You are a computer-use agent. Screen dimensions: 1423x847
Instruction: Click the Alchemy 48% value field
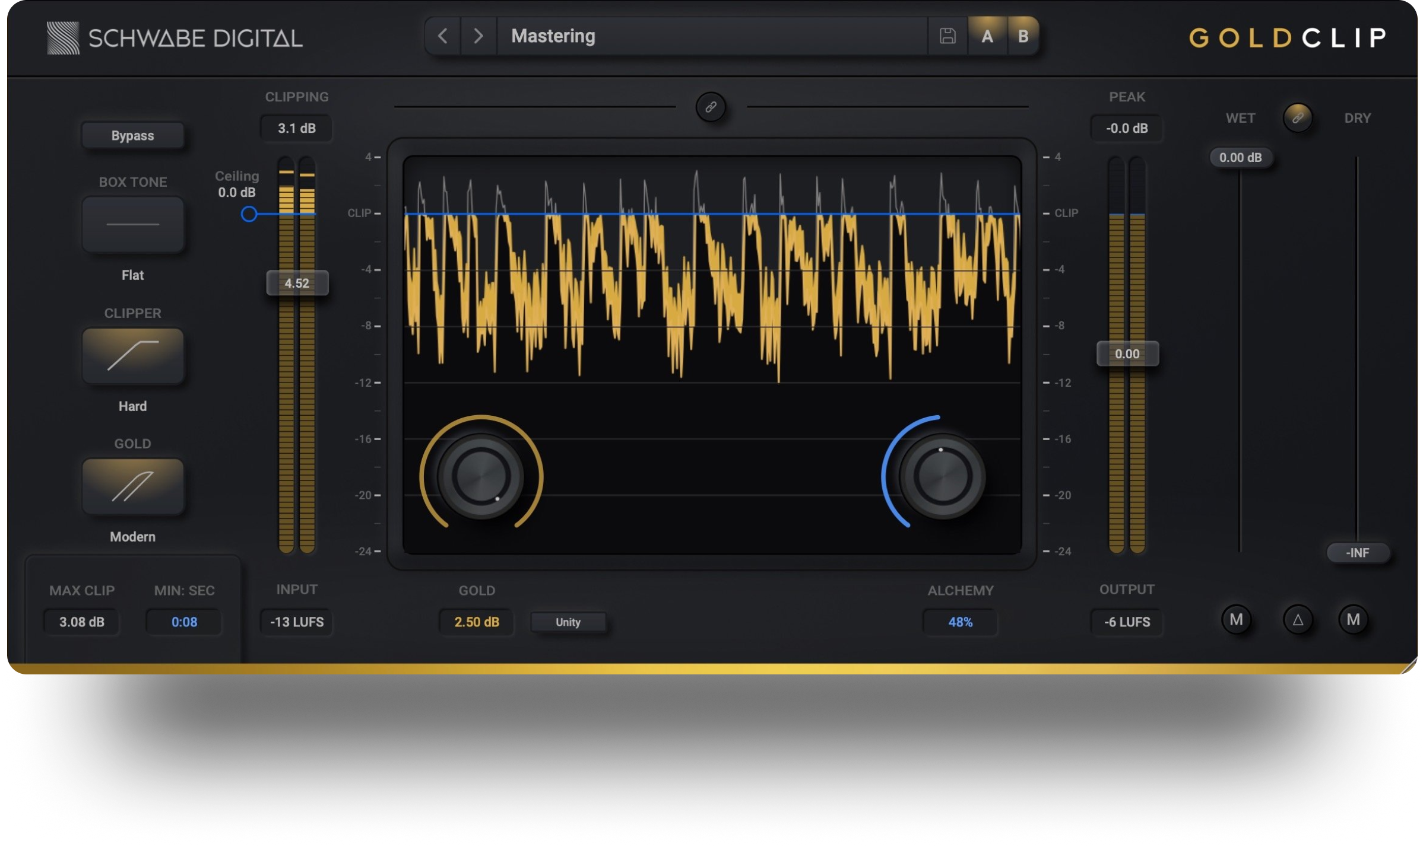(x=960, y=622)
